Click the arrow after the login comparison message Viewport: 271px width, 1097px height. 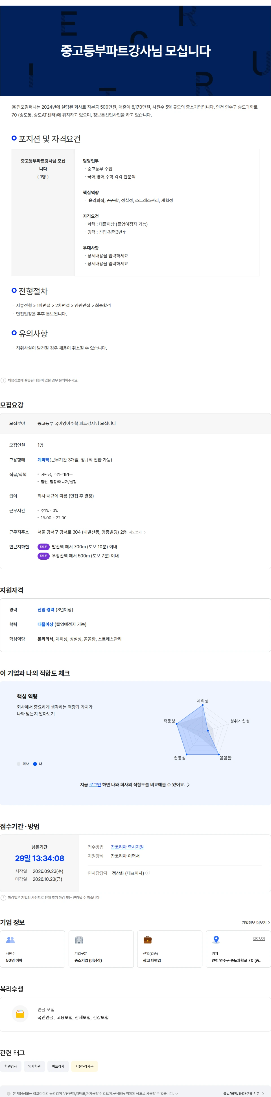[188, 784]
